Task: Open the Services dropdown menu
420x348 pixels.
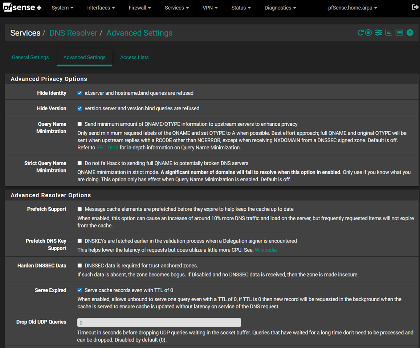Action: (177, 8)
